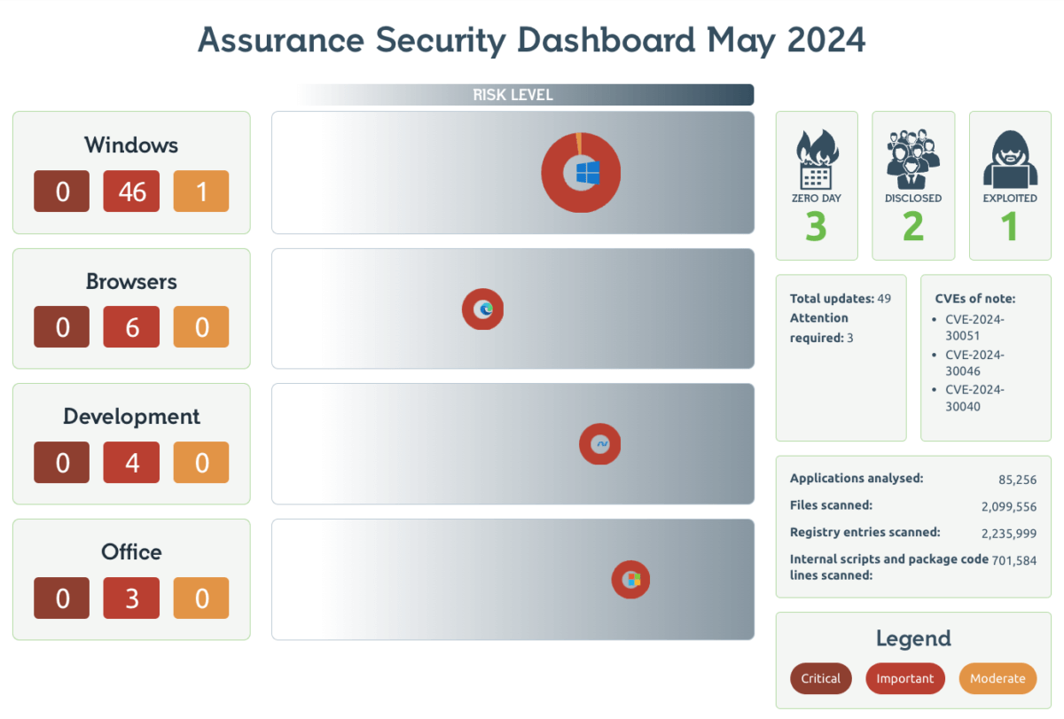Select the Important swatch in the Legend
This screenshot has height=719, width=1064.
tap(905, 678)
